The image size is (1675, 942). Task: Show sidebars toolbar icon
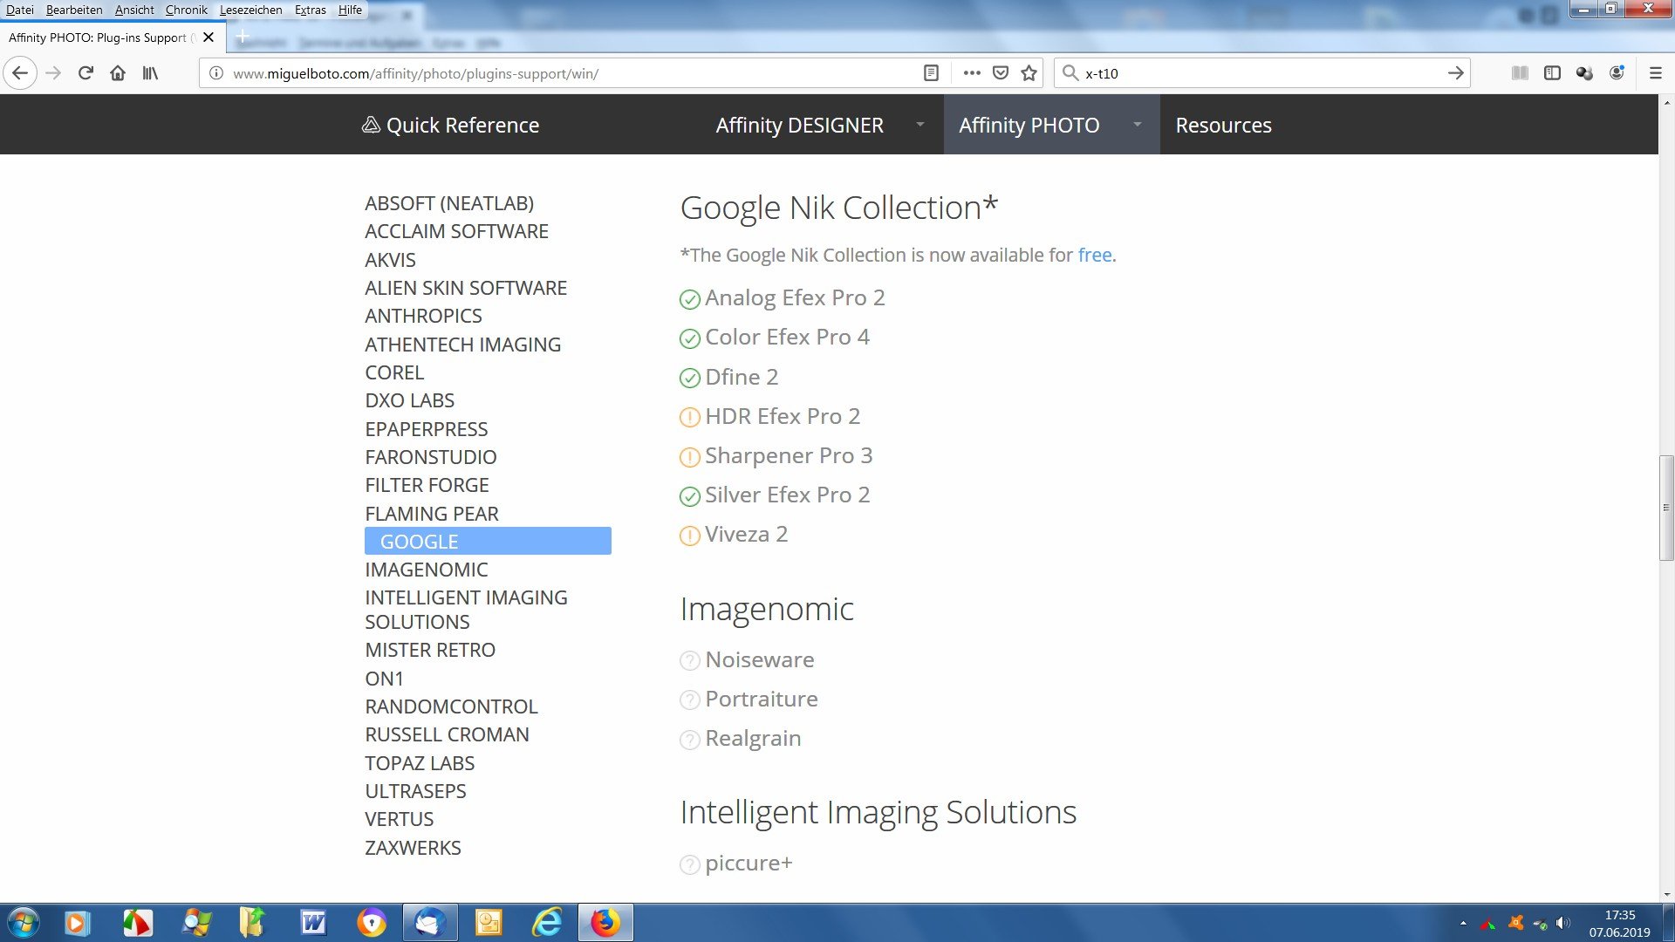click(x=1552, y=73)
